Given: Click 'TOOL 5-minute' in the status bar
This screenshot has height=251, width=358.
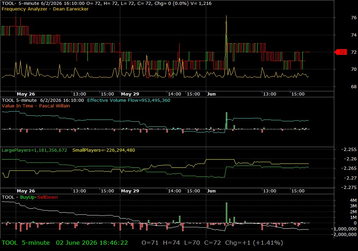Looking at the screenshot, I should [x=26, y=243].
